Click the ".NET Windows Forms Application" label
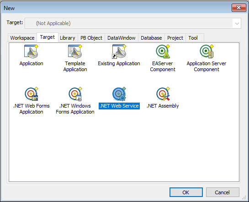Screen dimensions: 249x202 point(75,109)
